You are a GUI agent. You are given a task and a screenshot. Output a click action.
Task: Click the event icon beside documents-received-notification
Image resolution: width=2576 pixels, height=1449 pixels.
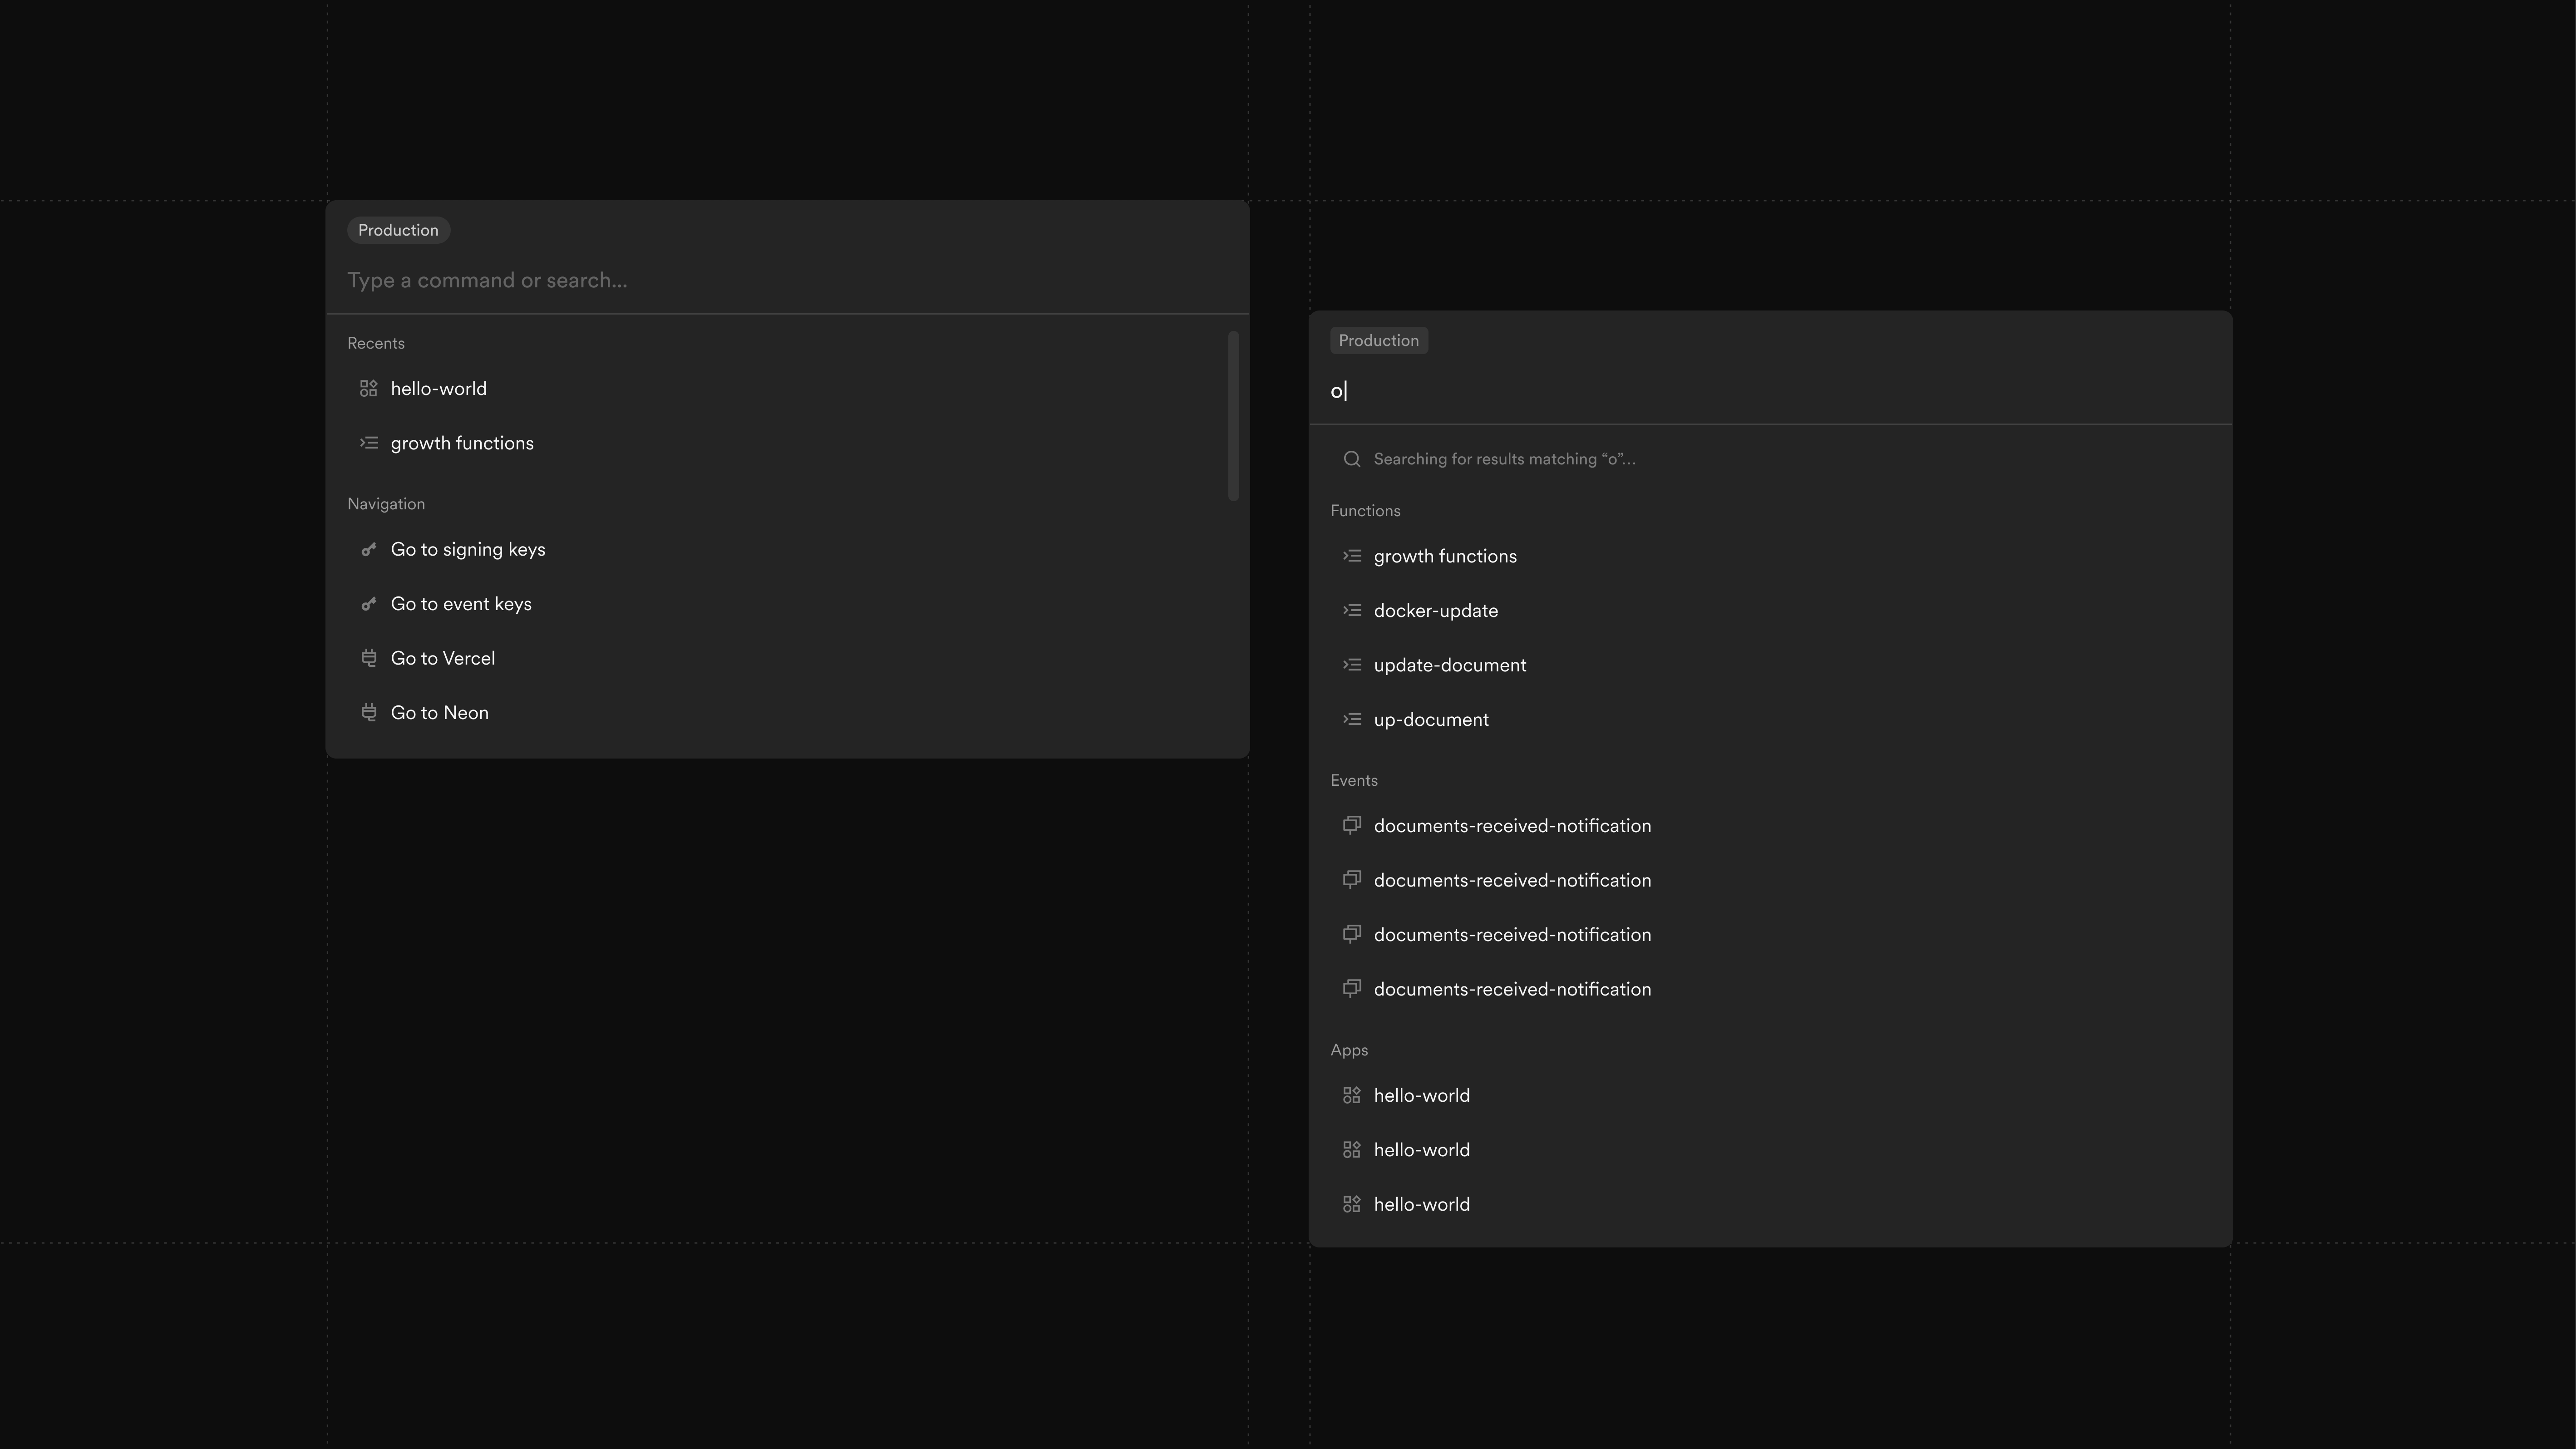[x=1352, y=825]
